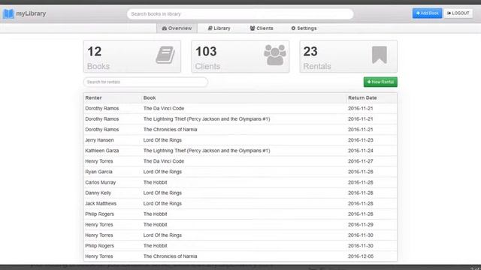Select Henry Torres's Chronicles of Narnia rental

[x=240, y=256]
